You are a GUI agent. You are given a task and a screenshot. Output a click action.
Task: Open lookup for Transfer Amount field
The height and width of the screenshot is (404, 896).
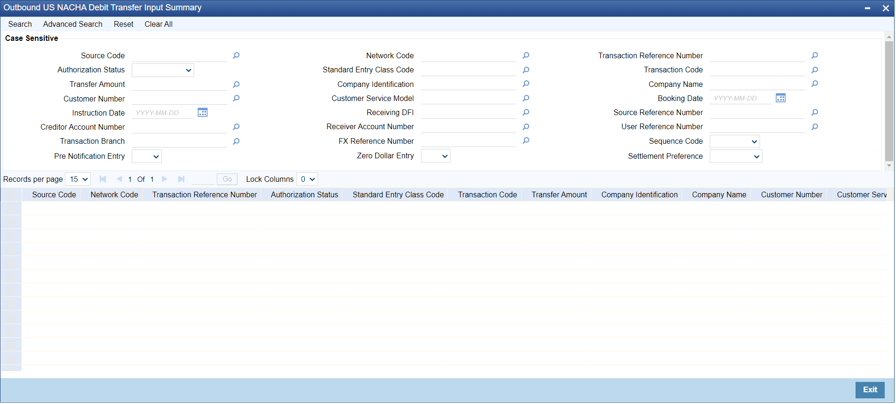pos(236,85)
